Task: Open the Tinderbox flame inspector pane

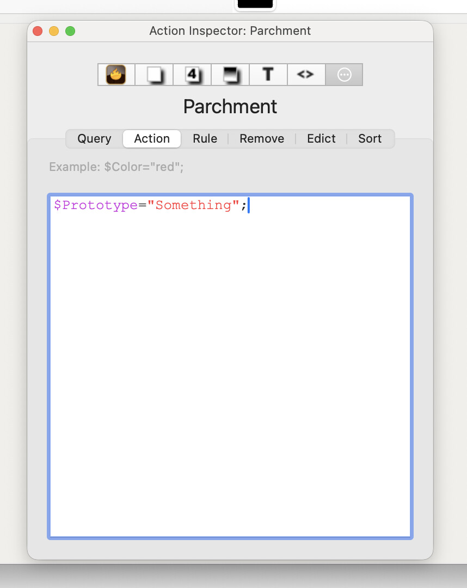Action: pyautogui.click(x=116, y=75)
